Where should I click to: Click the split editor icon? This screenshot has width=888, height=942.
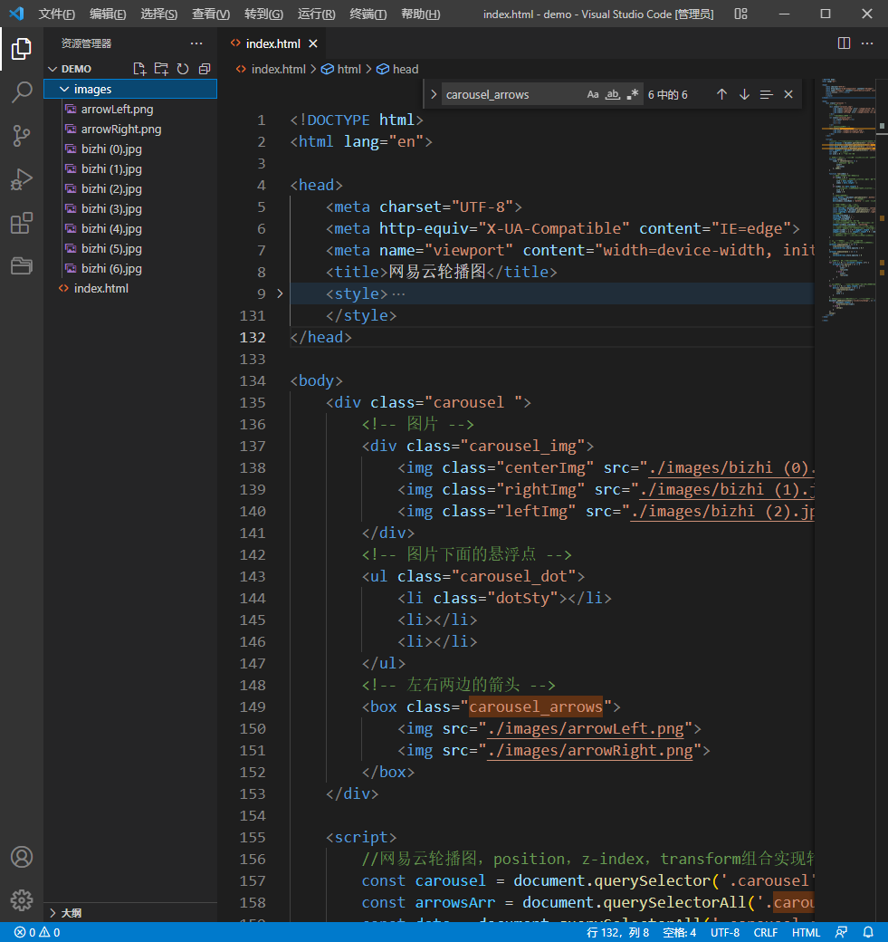(x=844, y=43)
